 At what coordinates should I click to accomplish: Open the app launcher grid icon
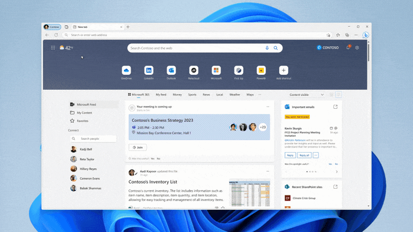point(53,47)
